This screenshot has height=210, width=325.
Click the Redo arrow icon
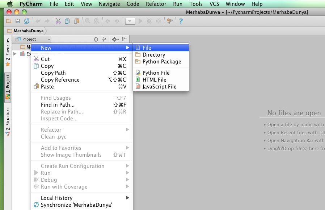pyautogui.click(x=47, y=21)
